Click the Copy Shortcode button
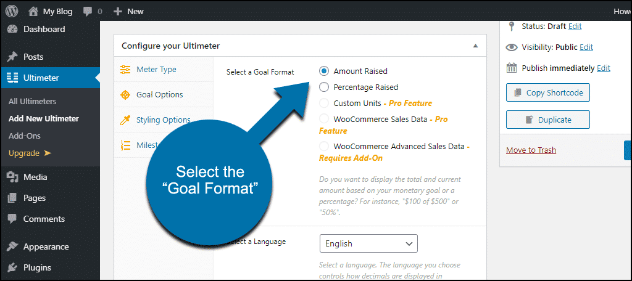The image size is (632, 281). [x=548, y=92]
